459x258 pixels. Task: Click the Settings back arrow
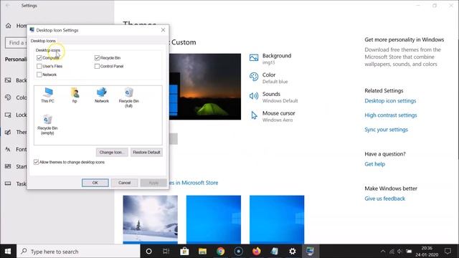pos(8,6)
